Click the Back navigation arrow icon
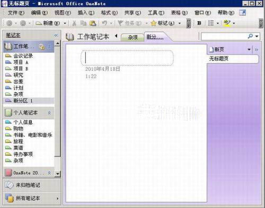Image resolution: width=265 pixels, height=208 pixels. coord(10,23)
